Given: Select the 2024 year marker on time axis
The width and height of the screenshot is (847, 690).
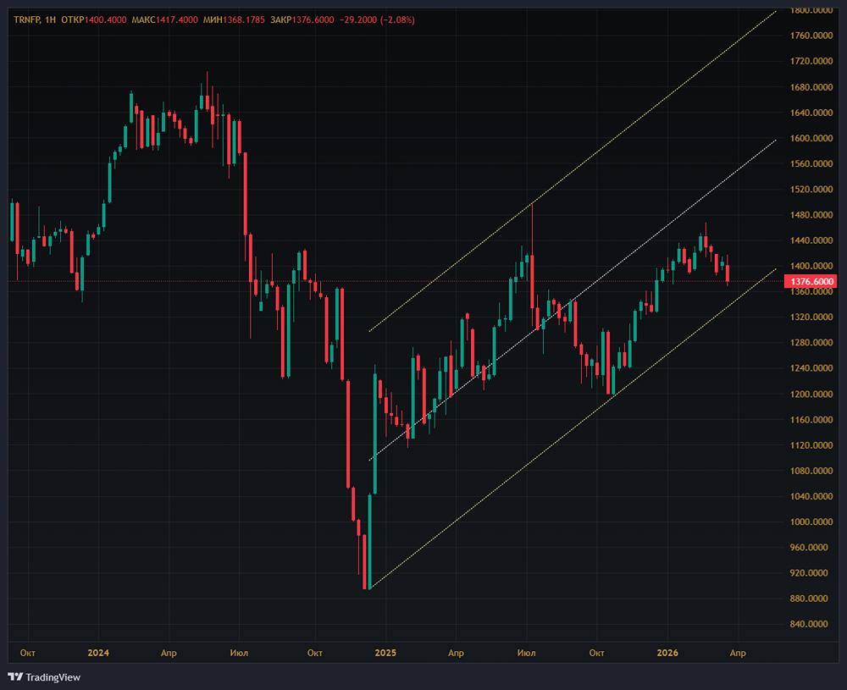Looking at the screenshot, I should tap(98, 653).
